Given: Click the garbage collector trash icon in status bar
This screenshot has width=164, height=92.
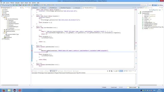Looking at the screenshot, I should click(x=139, y=87).
